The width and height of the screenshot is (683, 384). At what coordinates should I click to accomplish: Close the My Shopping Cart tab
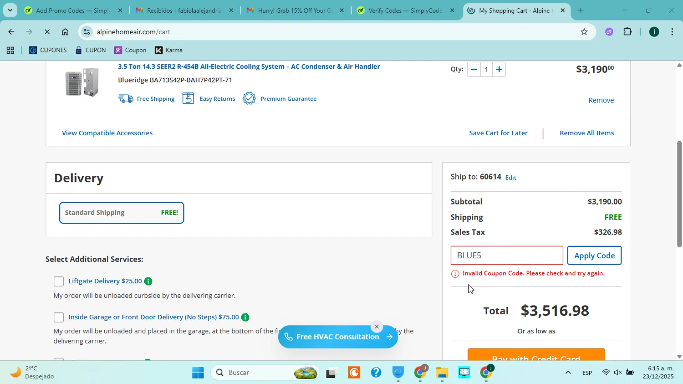click(x=563, y=10)
